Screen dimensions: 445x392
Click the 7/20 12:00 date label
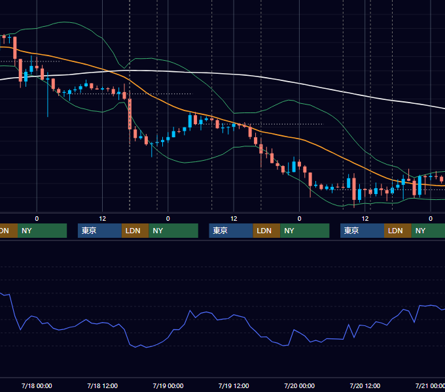tap(365, 385)
